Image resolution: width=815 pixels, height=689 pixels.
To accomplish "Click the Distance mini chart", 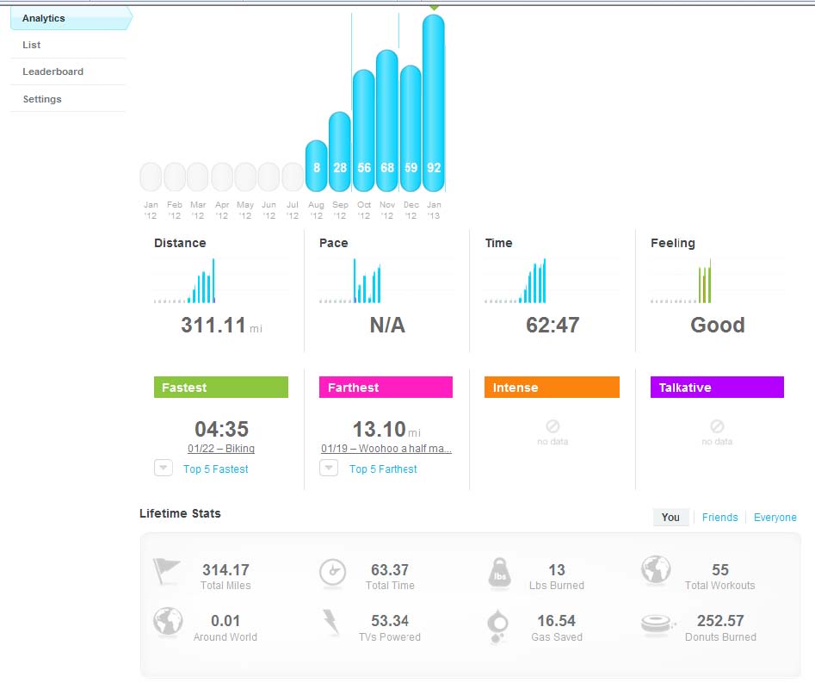I will tap(221, 281).
